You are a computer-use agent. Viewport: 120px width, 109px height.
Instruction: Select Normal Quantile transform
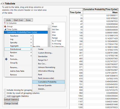pyautogui.click(x=45, y=85)
